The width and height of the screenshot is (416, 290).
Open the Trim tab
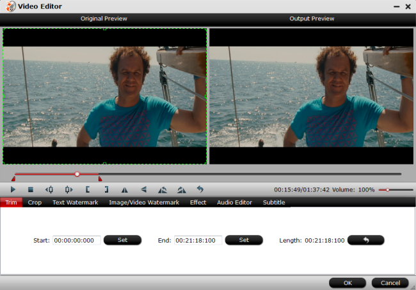click(x=11, y=202)
